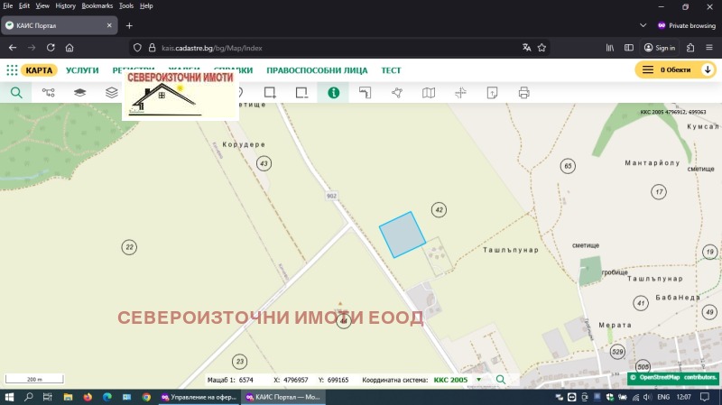Open the apps grid icon
Screen dimensions: 722x405
point(12,70)
